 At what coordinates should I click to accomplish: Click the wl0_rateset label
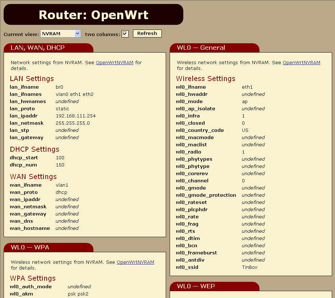191,203
